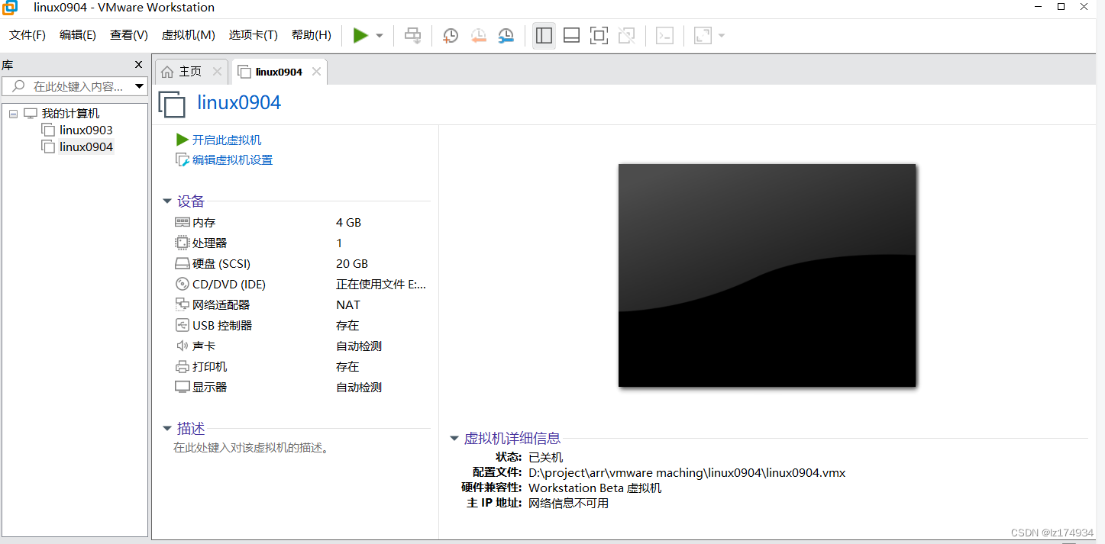Image resolution: width=1105 pixels, height=544 pixels.
Task: Open the library search dropdown arrow
Action: [140, 86]
